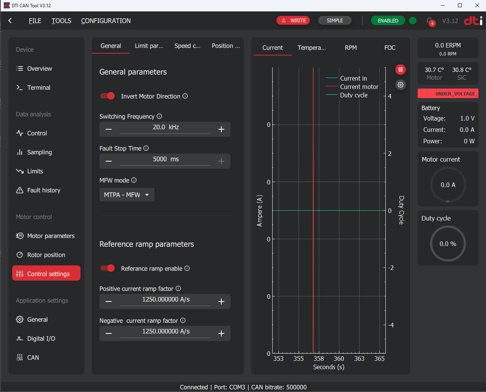Decrease Switching Frequency with minus
The image size is (486, 392).
point(109,129)
